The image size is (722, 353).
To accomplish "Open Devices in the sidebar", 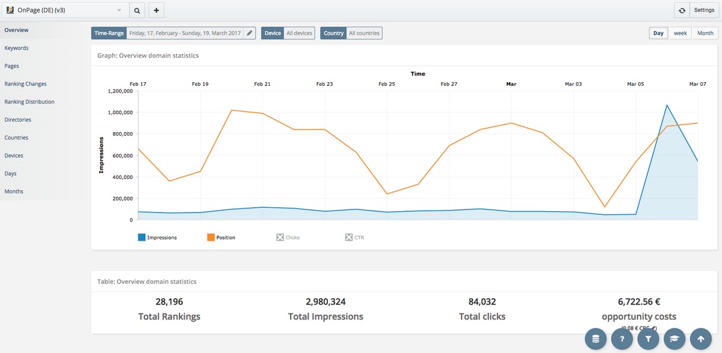I will point(14,155).
